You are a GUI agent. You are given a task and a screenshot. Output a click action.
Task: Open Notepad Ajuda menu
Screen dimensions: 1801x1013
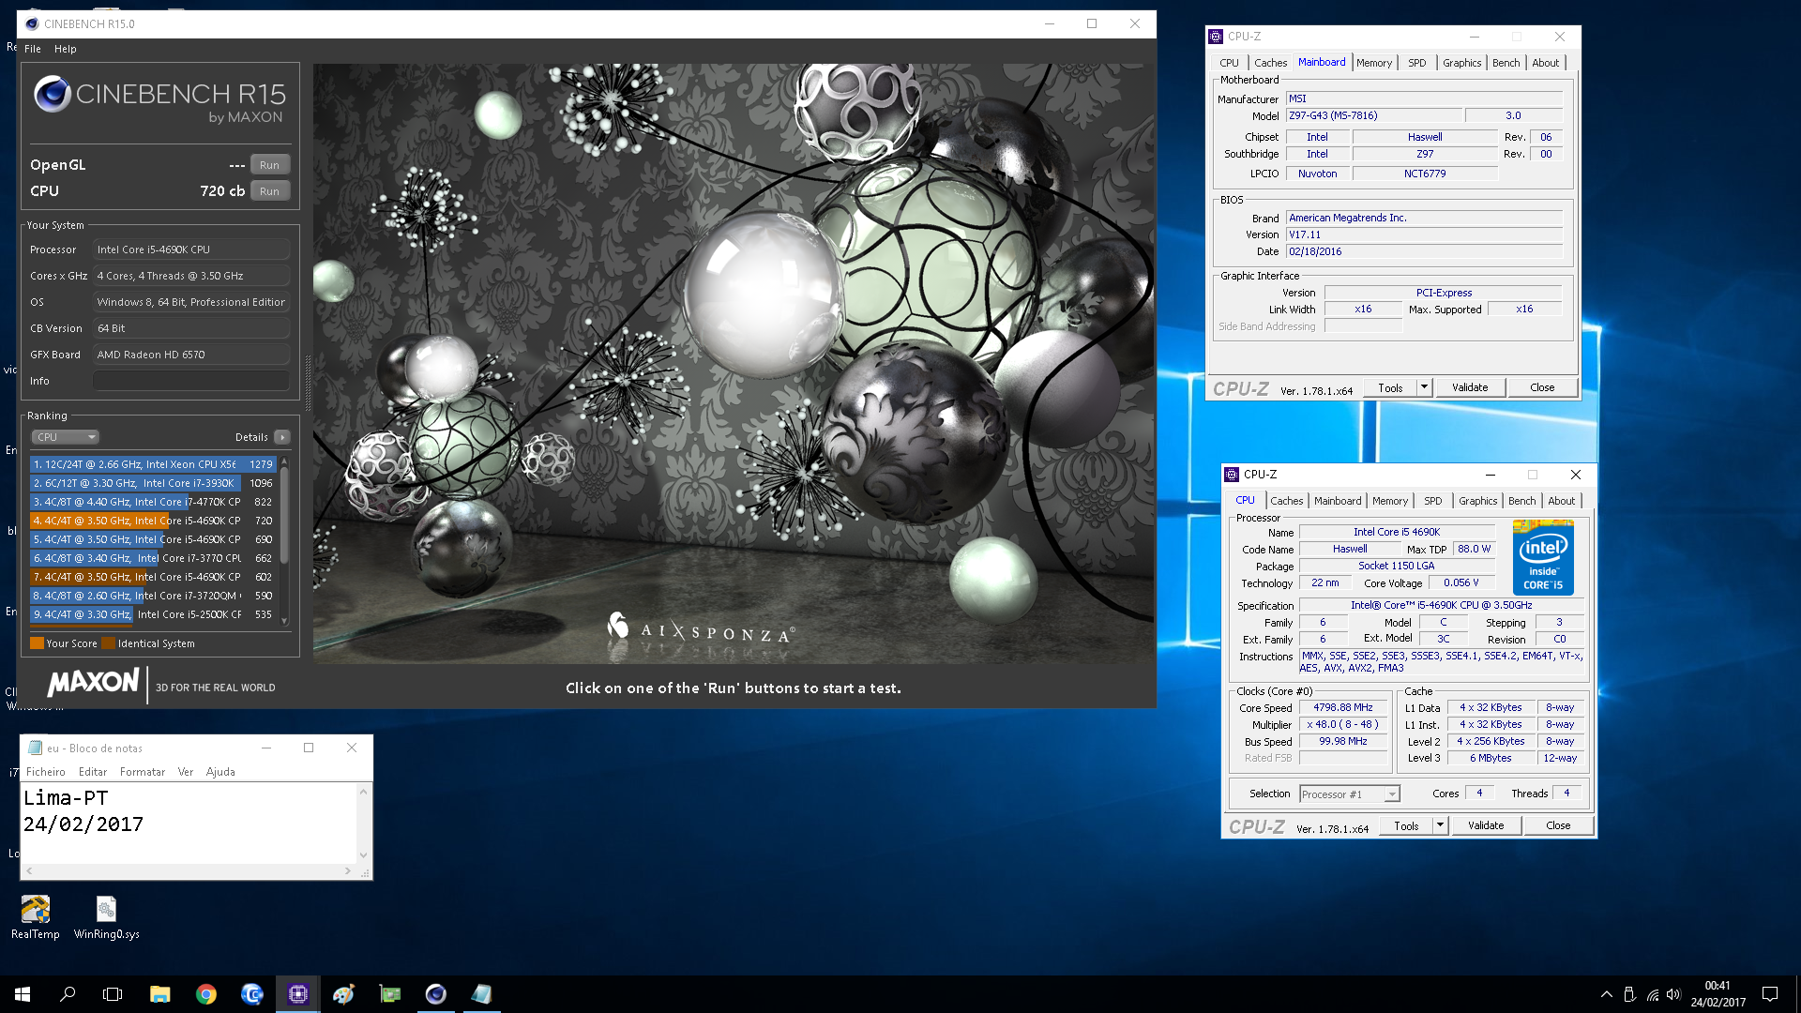tap(220, 772)
